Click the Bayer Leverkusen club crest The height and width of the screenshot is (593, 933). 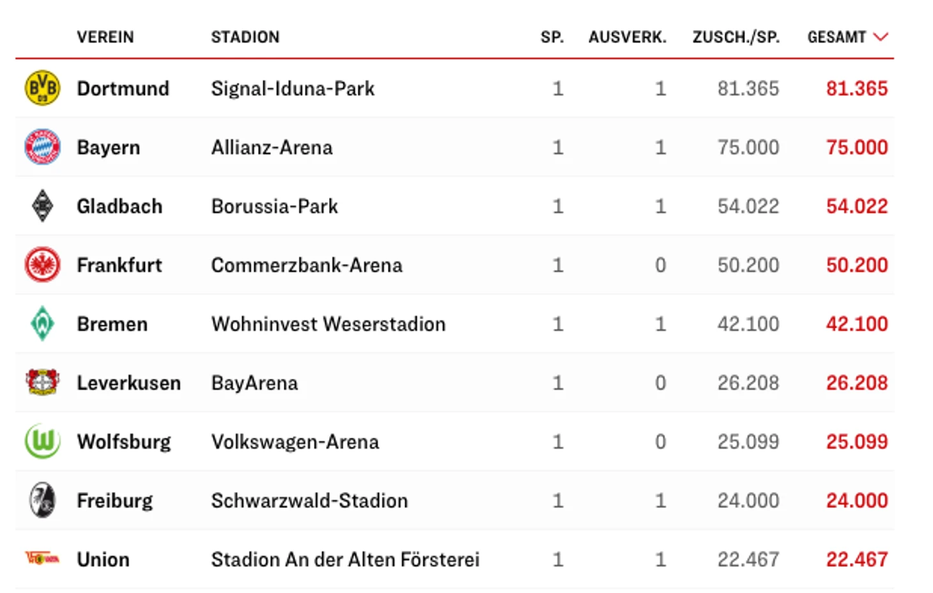[x=42, y=382]
